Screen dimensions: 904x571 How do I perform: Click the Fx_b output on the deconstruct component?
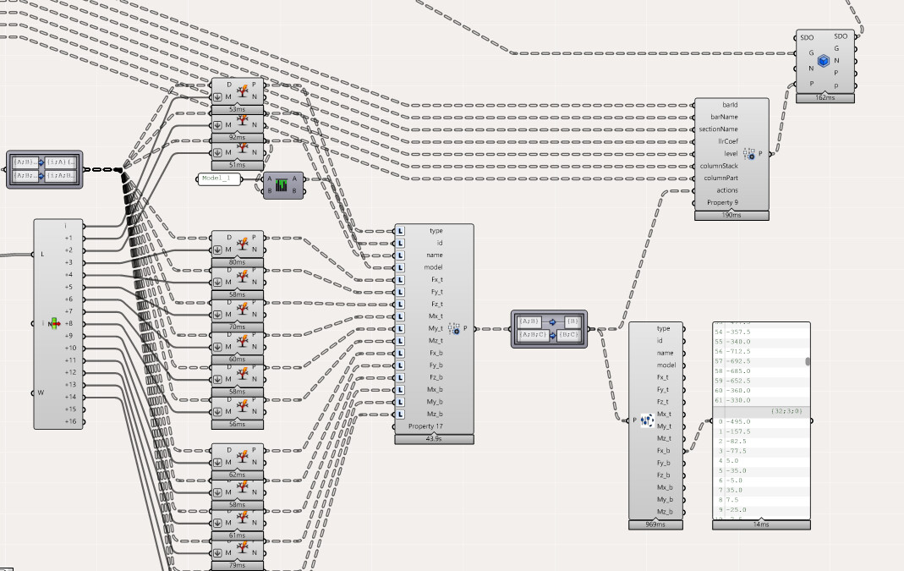[x=663, y=450]
